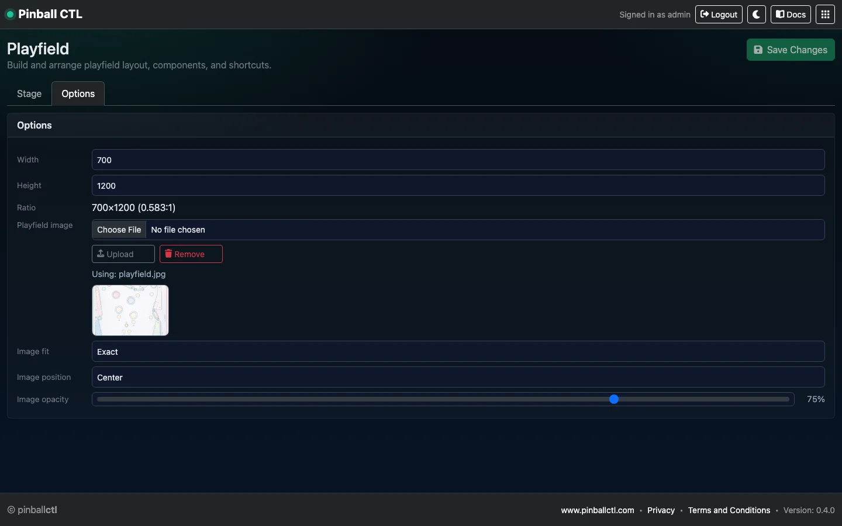The width and height of the screenshot is (842, 526).
Task: Open Terms and Conditions
Action: (729, 510)
